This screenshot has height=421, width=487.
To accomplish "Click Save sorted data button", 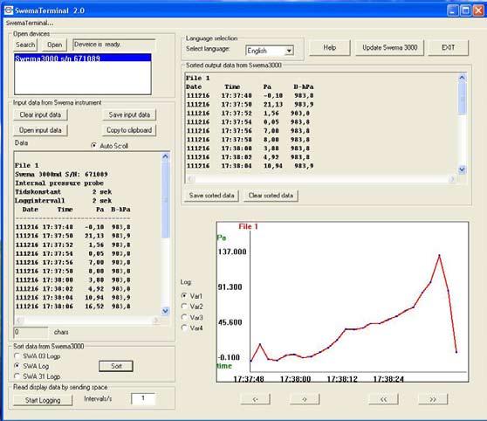I will tap(211, 196).
